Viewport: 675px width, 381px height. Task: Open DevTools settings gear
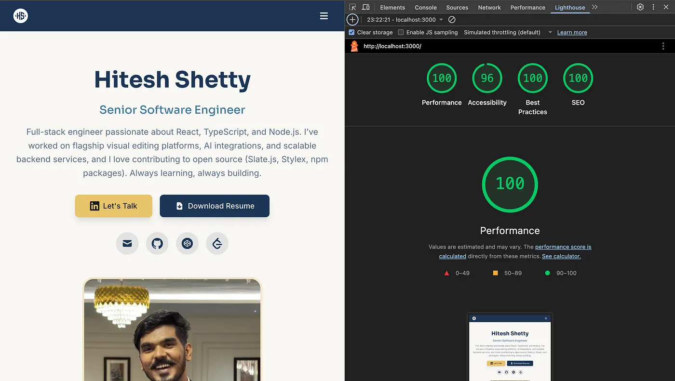(x=640, y=7)
